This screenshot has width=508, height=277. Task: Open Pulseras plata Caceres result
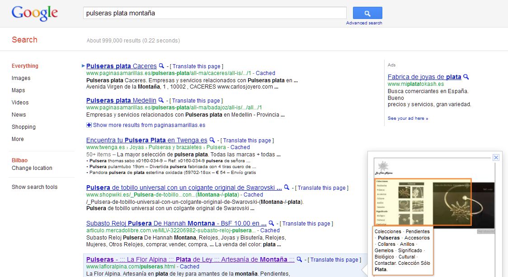[x=121, y=66]
